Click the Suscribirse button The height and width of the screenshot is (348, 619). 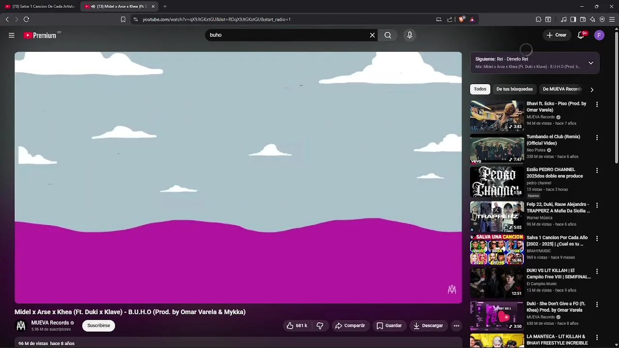point(99,326)
